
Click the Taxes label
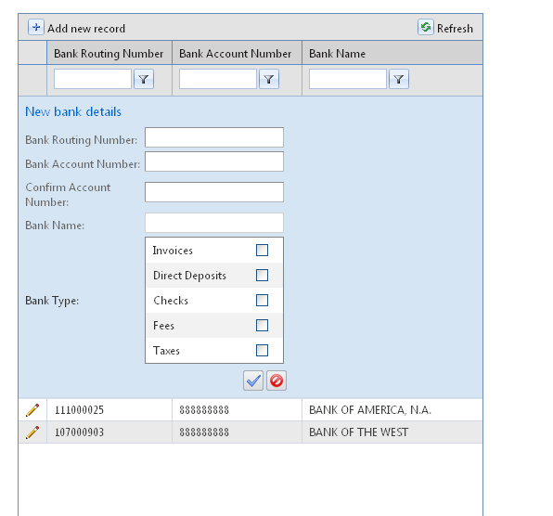tap(166, 351)
